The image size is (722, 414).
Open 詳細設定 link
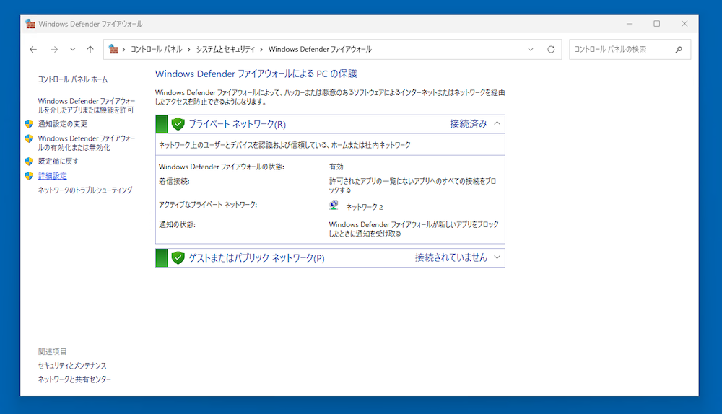click(53, 176)
